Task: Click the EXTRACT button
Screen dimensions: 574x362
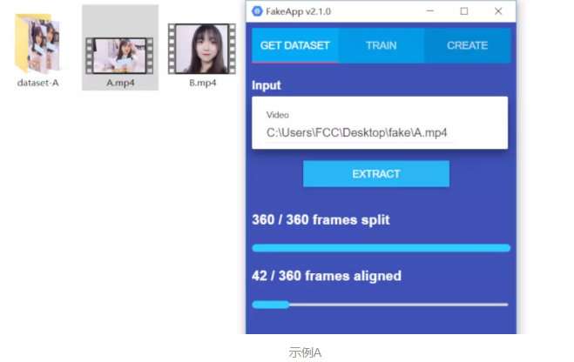Action: tap(376, 174)
